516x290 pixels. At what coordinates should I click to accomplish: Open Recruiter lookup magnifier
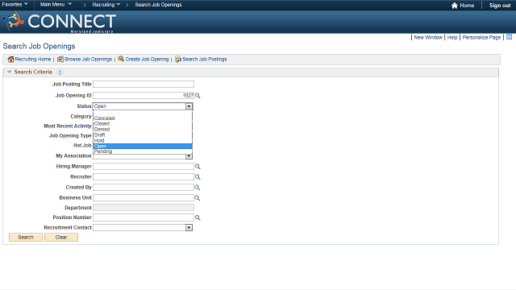pyautogui.click(x=198, y=177)
